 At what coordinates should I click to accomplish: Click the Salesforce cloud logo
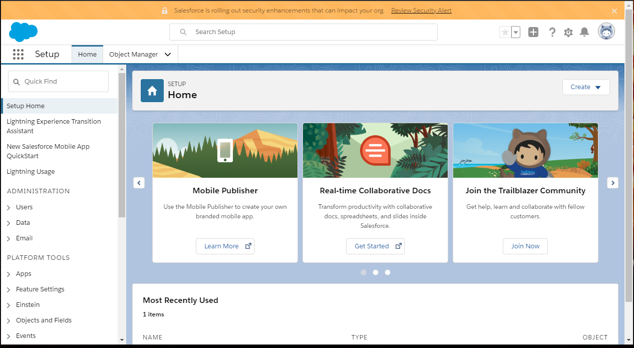pyautogui.click(x=23, y=32)
